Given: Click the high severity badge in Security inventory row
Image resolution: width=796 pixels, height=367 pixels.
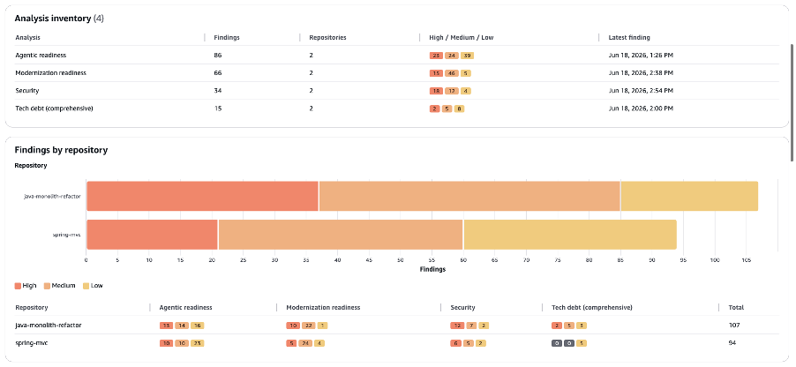Looking at the screenshot, I should click(x=436, y=92).
